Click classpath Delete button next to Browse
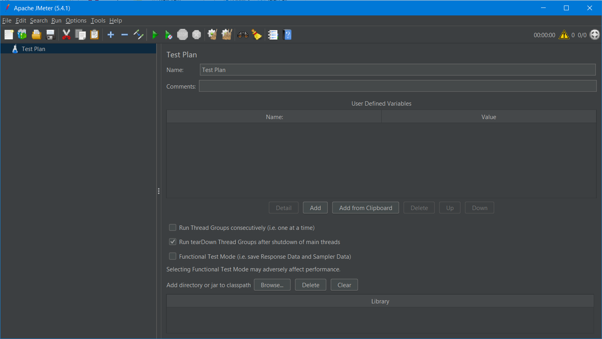Image resolution: width=602 pixels, height=339 pixels. [311, 285]
